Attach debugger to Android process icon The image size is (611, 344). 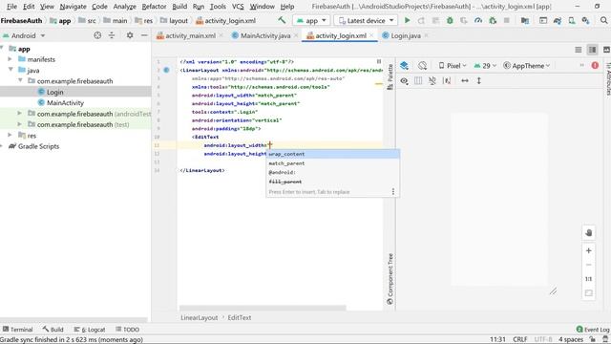coord(493,20)
